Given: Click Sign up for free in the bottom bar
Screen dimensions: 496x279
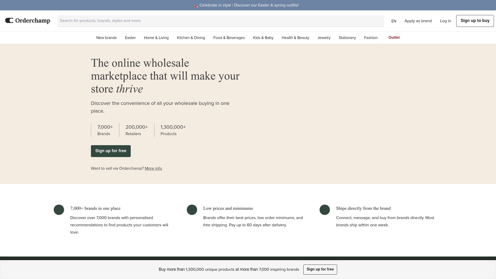Looking at the screenshot, I should [x=320, y=269].
